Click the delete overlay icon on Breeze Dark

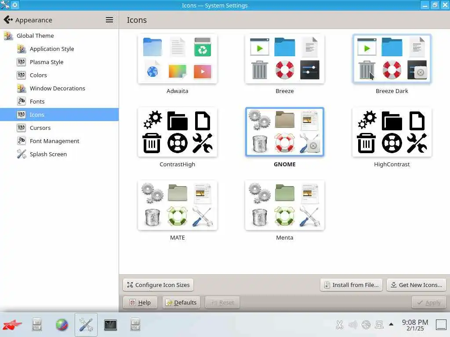(x=421, y=72)
